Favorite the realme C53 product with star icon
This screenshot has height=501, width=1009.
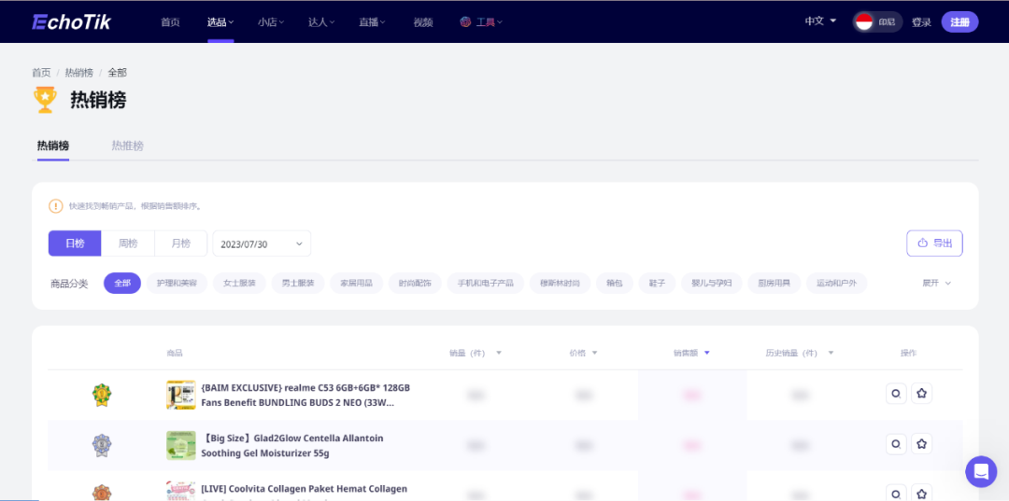pos(921,394)
